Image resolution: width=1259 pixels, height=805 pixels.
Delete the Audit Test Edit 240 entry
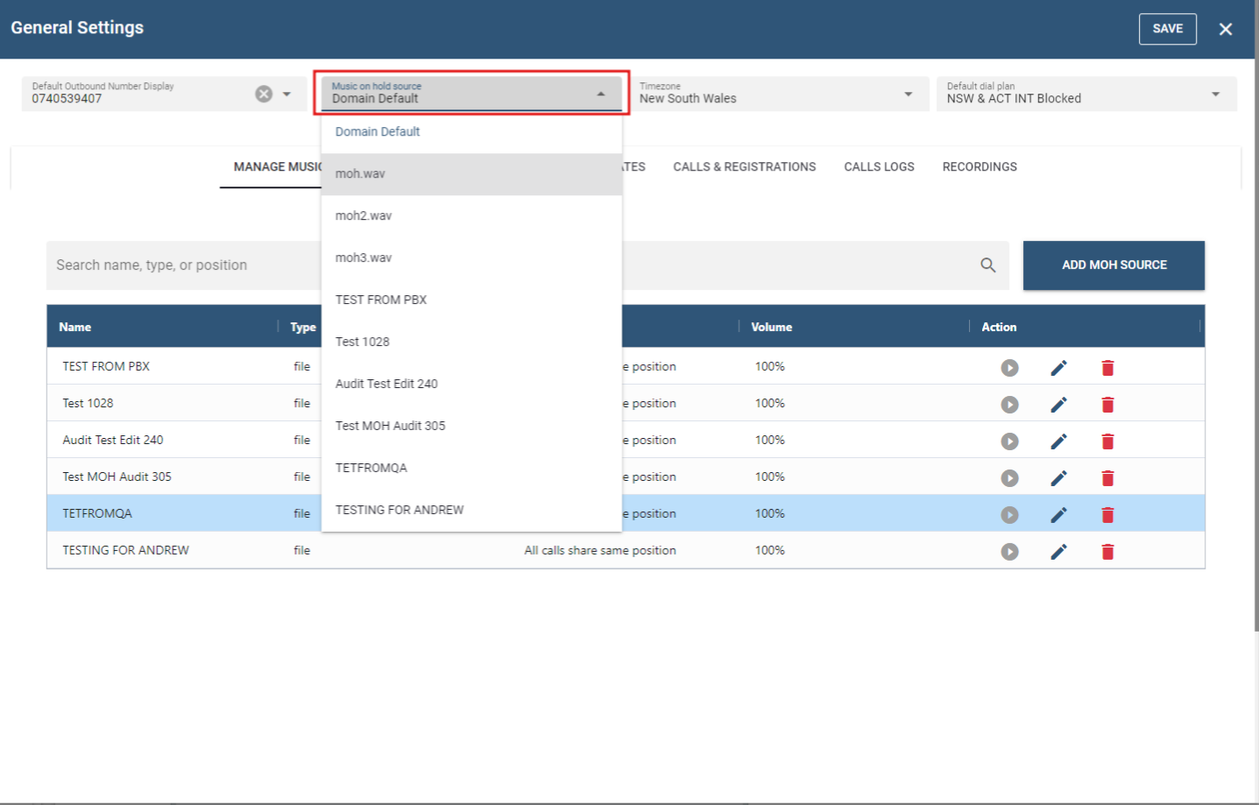[1107, 441]
